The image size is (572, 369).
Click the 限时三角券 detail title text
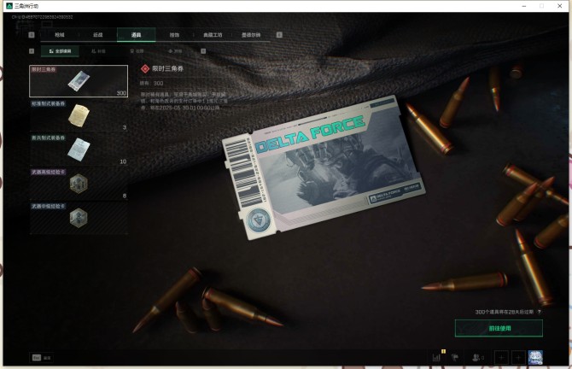[167, 68]
